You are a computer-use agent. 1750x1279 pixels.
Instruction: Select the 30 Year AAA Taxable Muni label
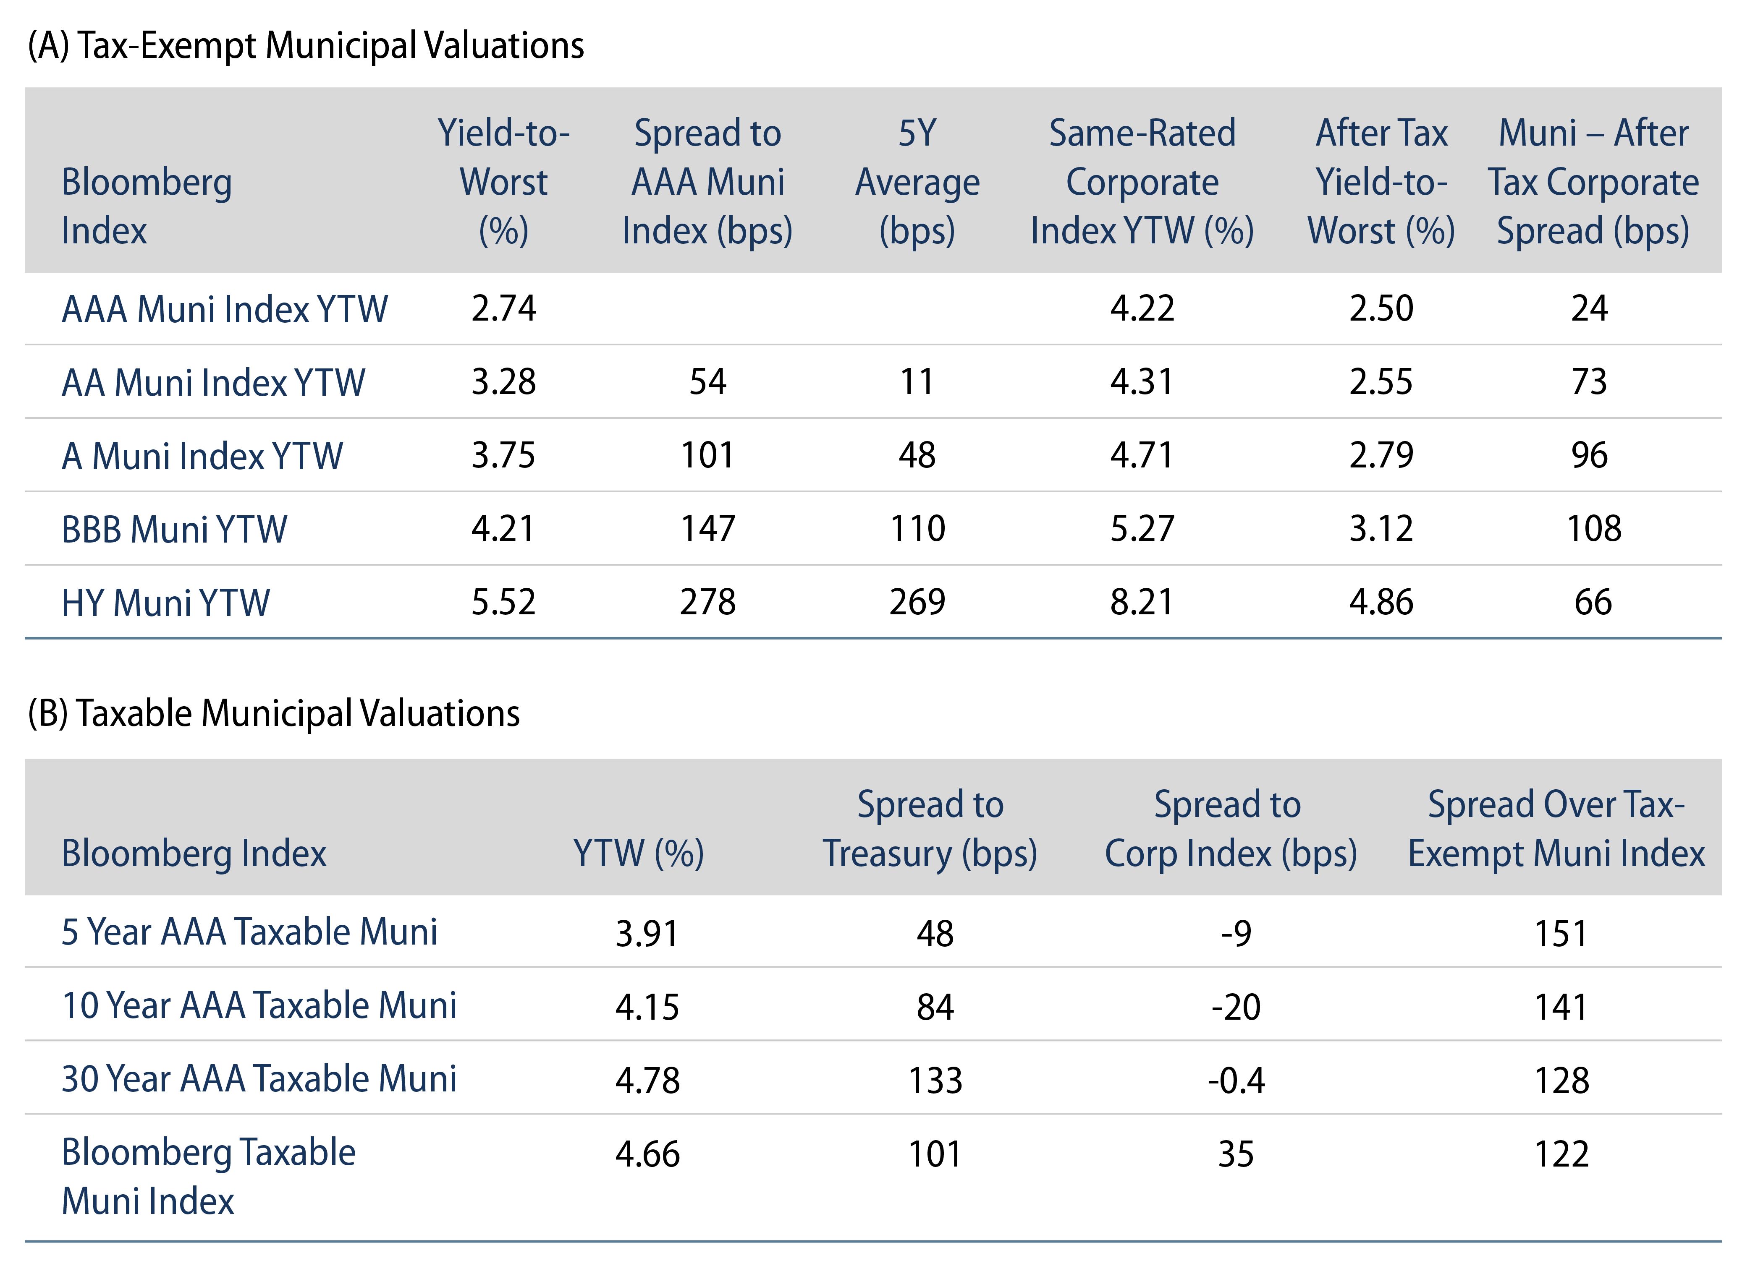259,1078
